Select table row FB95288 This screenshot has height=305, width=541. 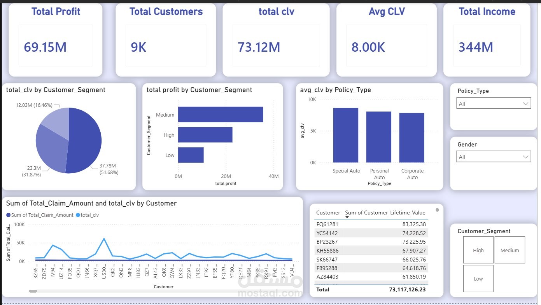coord(371,268)
